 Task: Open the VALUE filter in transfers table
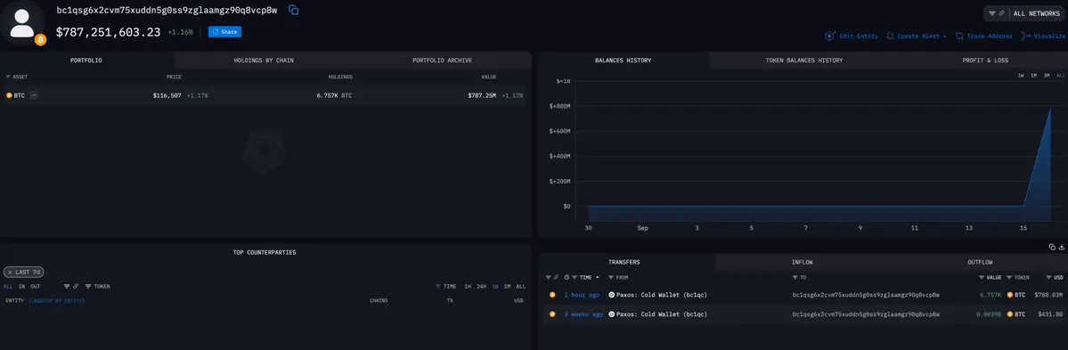pos(991,278)
